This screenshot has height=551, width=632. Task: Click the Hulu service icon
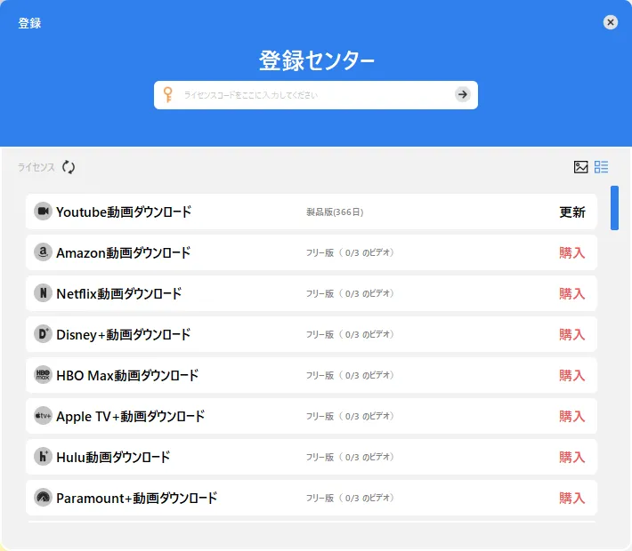(43, 457)
